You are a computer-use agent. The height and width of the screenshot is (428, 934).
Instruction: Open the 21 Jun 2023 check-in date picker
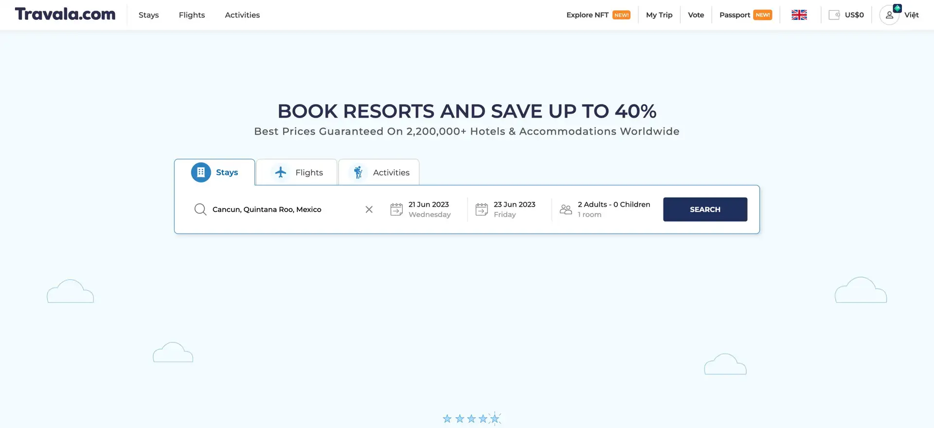429,209
